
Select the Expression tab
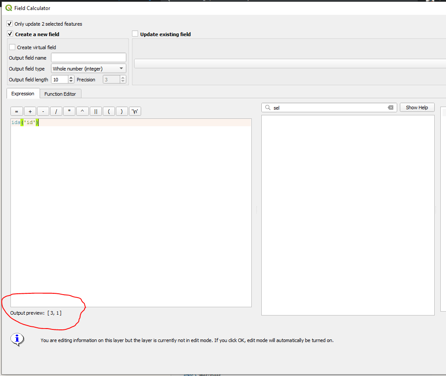[x=23, y=94]
